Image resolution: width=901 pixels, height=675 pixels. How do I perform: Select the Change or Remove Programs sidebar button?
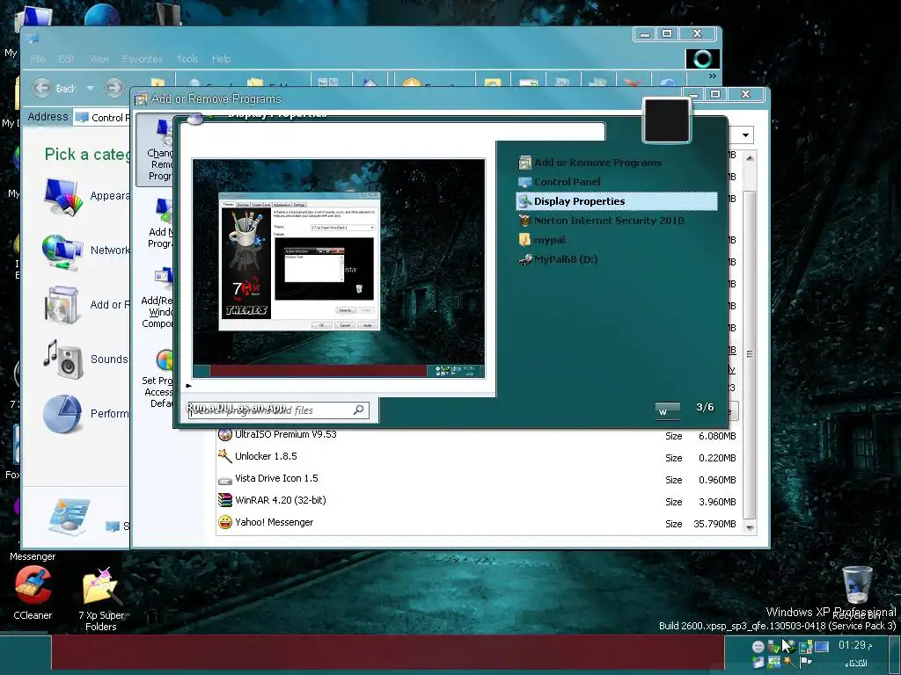[x=155, y=150]
